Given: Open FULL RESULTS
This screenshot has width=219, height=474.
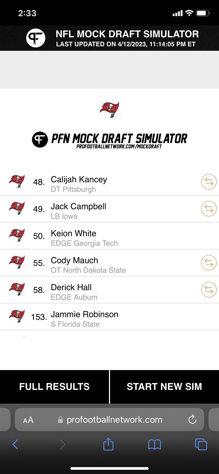Looking at the screenshot, I should (54, 387).
